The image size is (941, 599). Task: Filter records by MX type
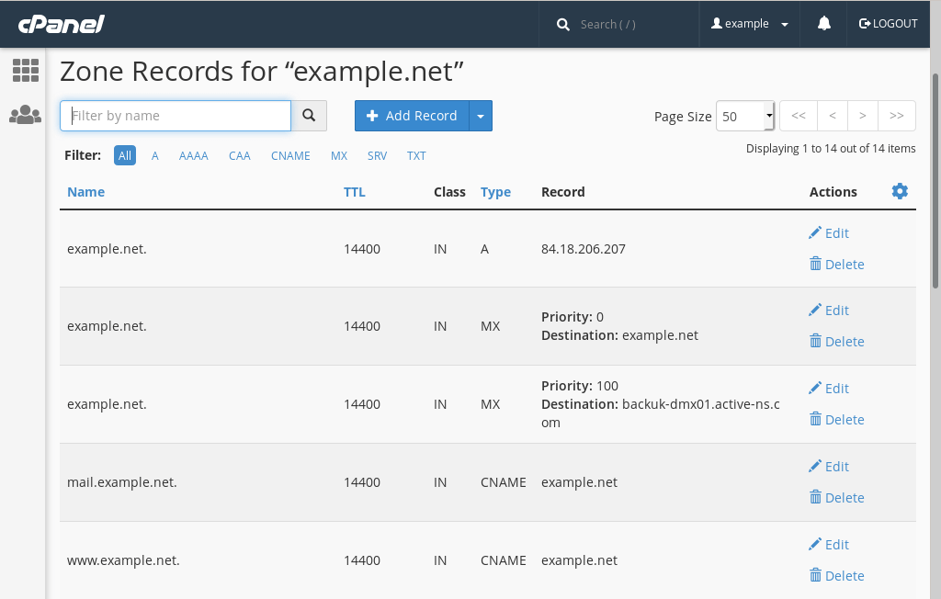339,156
